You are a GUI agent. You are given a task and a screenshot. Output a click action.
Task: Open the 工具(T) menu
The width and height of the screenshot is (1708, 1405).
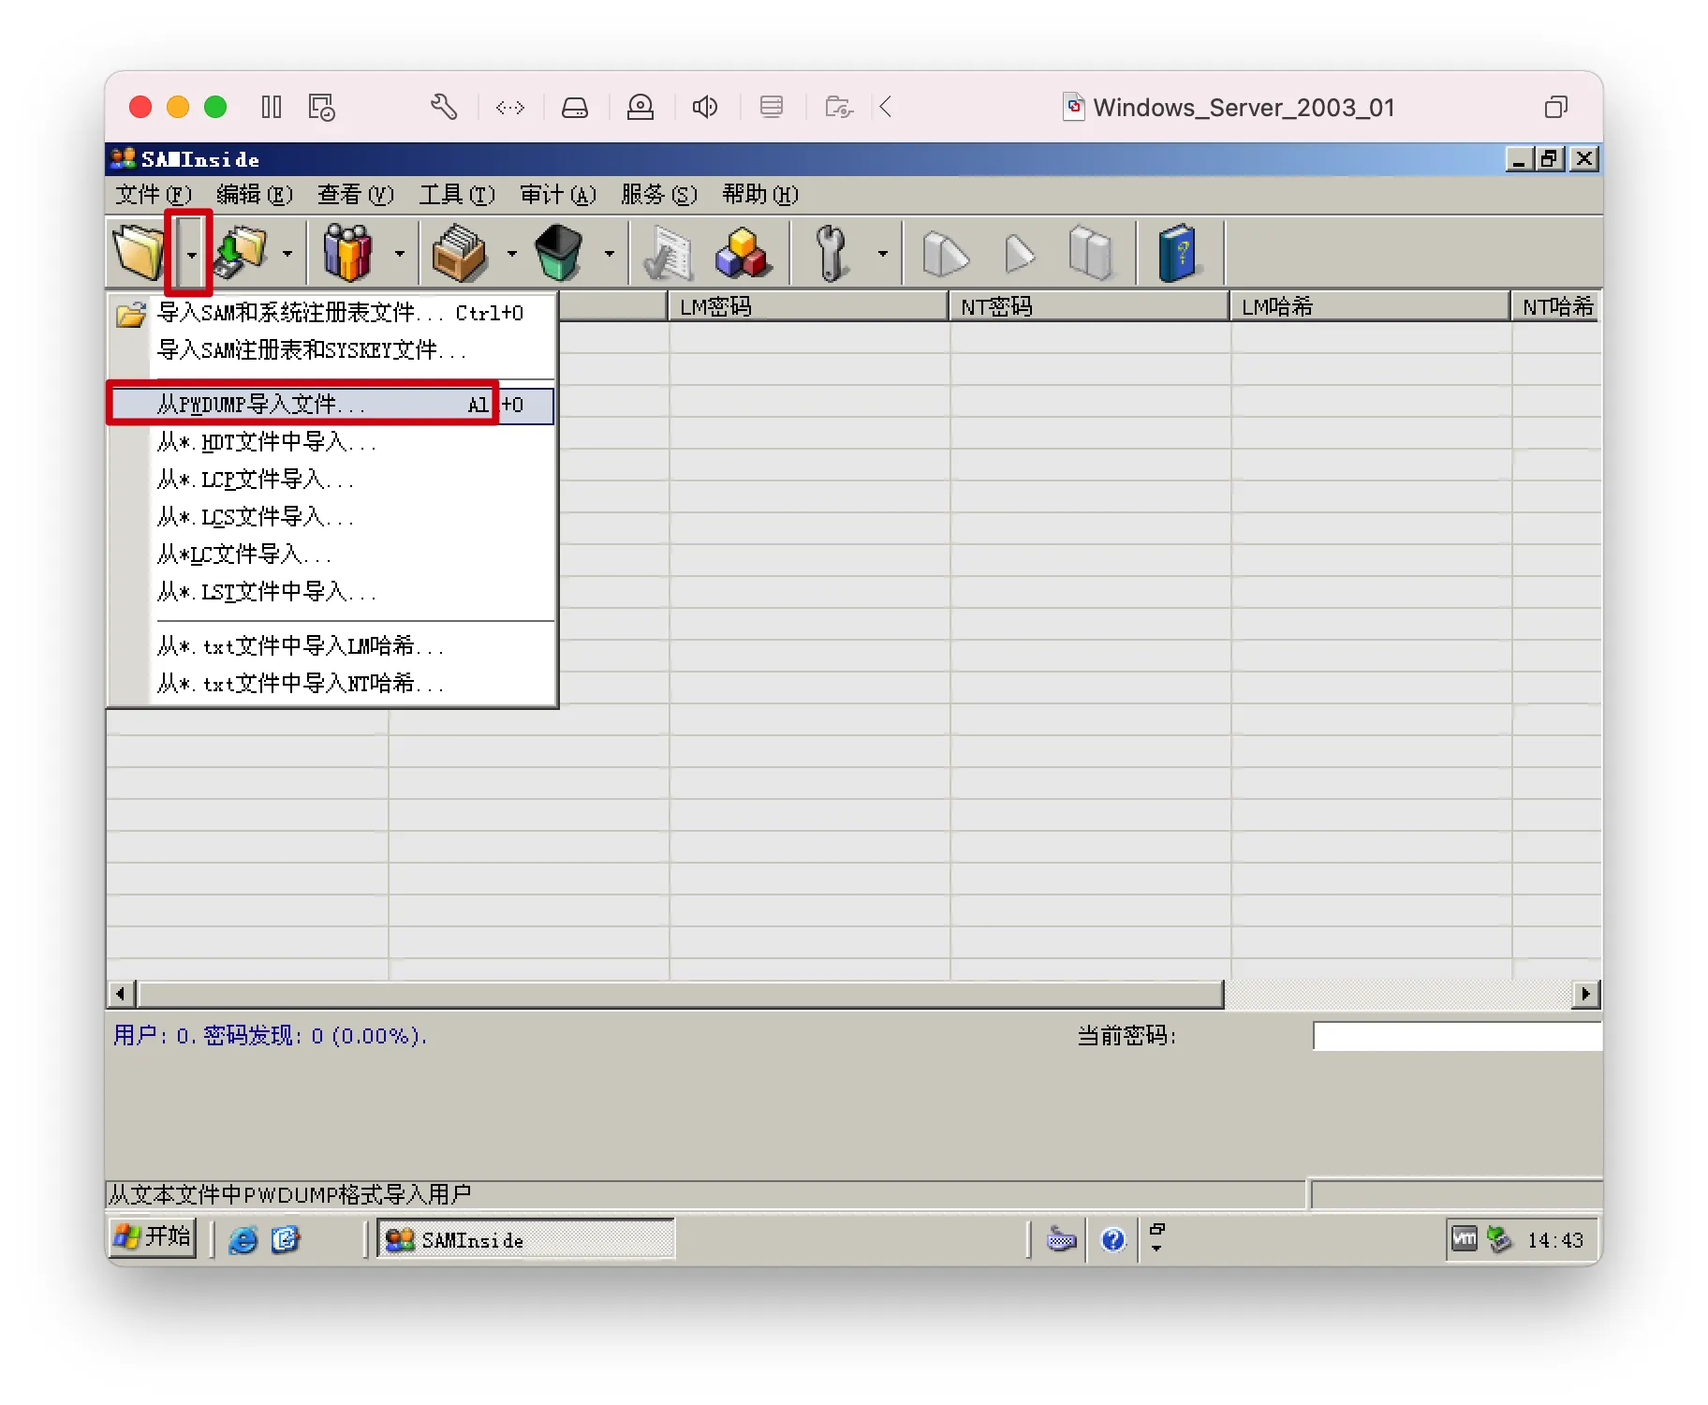pyautogui.click(x=457, y=195)
